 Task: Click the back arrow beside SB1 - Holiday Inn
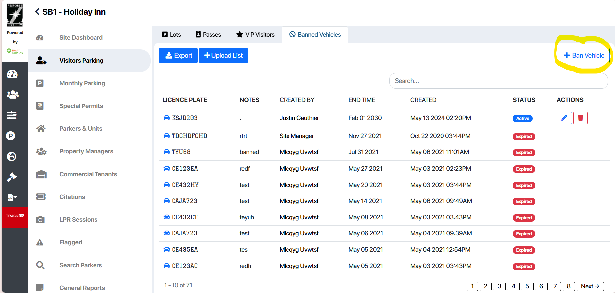tap(37, 12)
